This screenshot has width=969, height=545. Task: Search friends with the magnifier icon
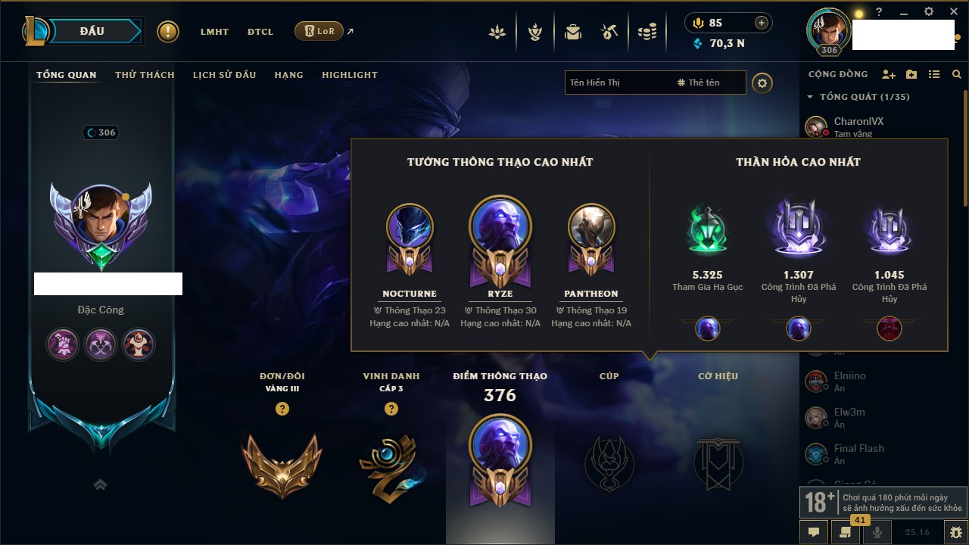[x=957, y=74]
